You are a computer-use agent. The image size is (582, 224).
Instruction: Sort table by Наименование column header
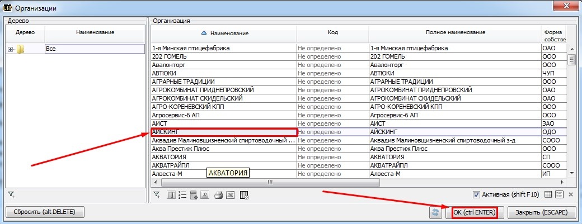(x=224, y=34)
